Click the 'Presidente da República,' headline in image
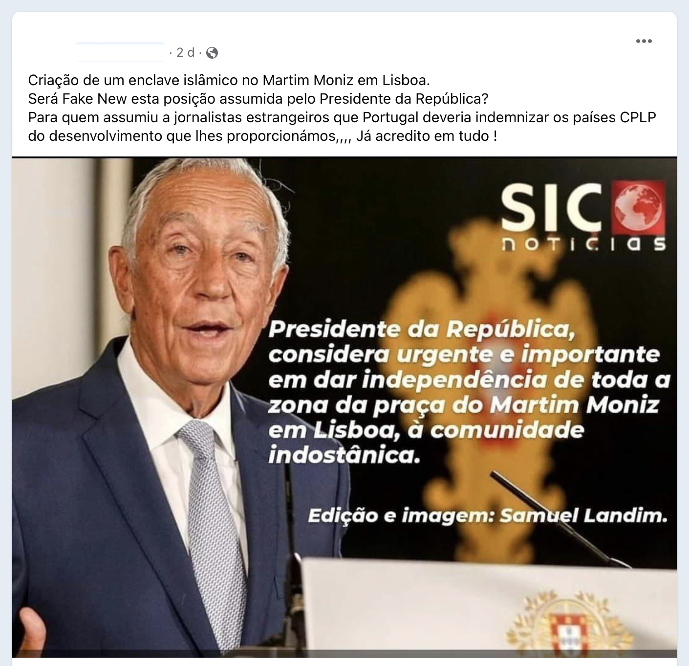The width and height of the screenshot is (689, 666). [x=422, y=330]
